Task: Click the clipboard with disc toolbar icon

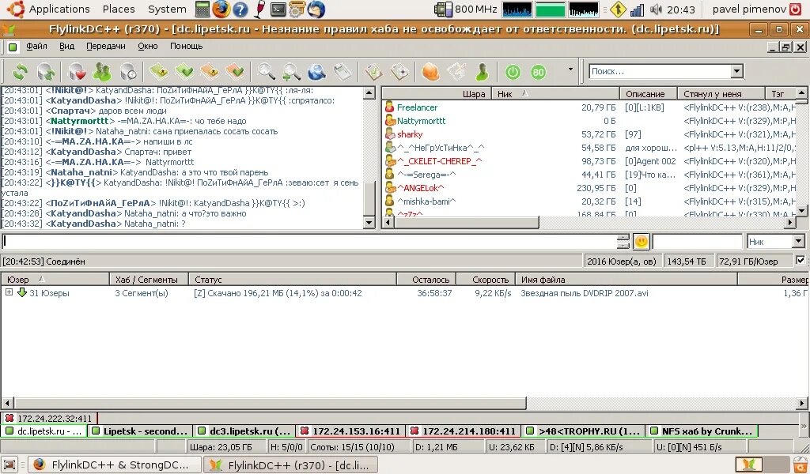Action: (399, 72)
